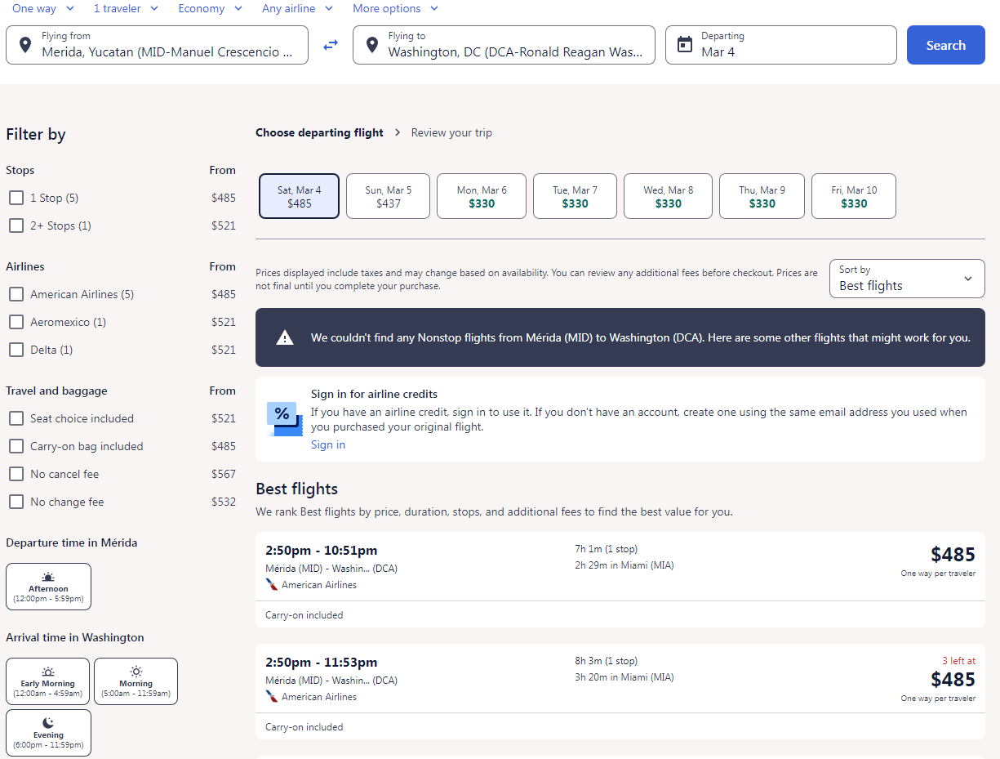Click the Early Morning sunrise icon
Viewport: 1000px width, 759px height.
[48, 672]
